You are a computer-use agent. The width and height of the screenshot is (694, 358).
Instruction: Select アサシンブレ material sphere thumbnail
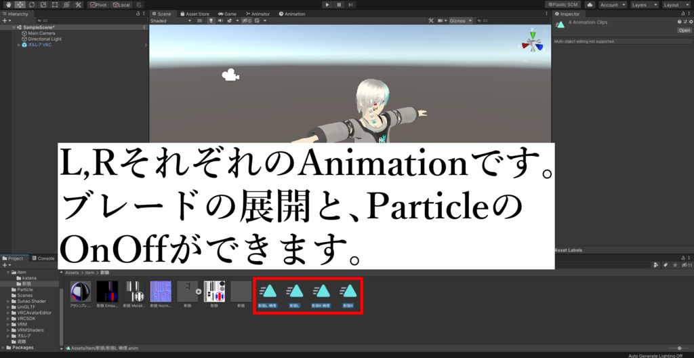click(x=81, y=292)
